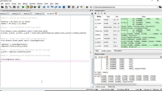Image resolution: width=162 pixels, height=91 pixels.
Task: Open the Source menu
Action: [x=14, y=4]
